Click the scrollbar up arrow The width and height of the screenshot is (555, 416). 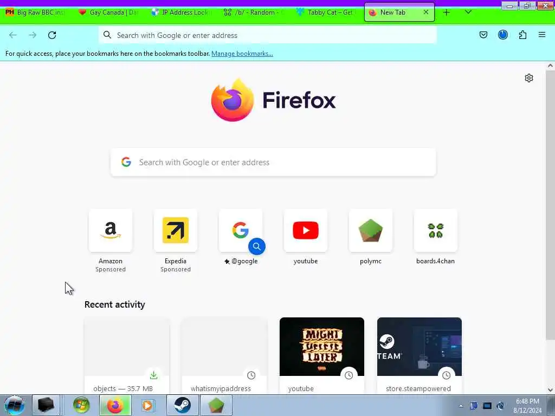[550, 66]
